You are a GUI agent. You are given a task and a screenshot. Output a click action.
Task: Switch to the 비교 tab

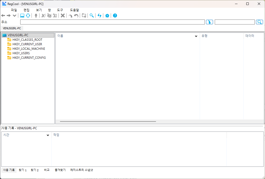click(47, 170)
